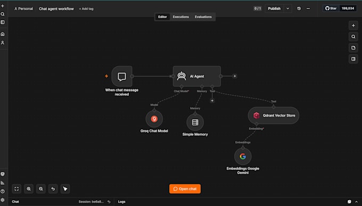This screenshot has width=362, height=206.
Task: Click the Logs panel header
Action: coord(122,202)
